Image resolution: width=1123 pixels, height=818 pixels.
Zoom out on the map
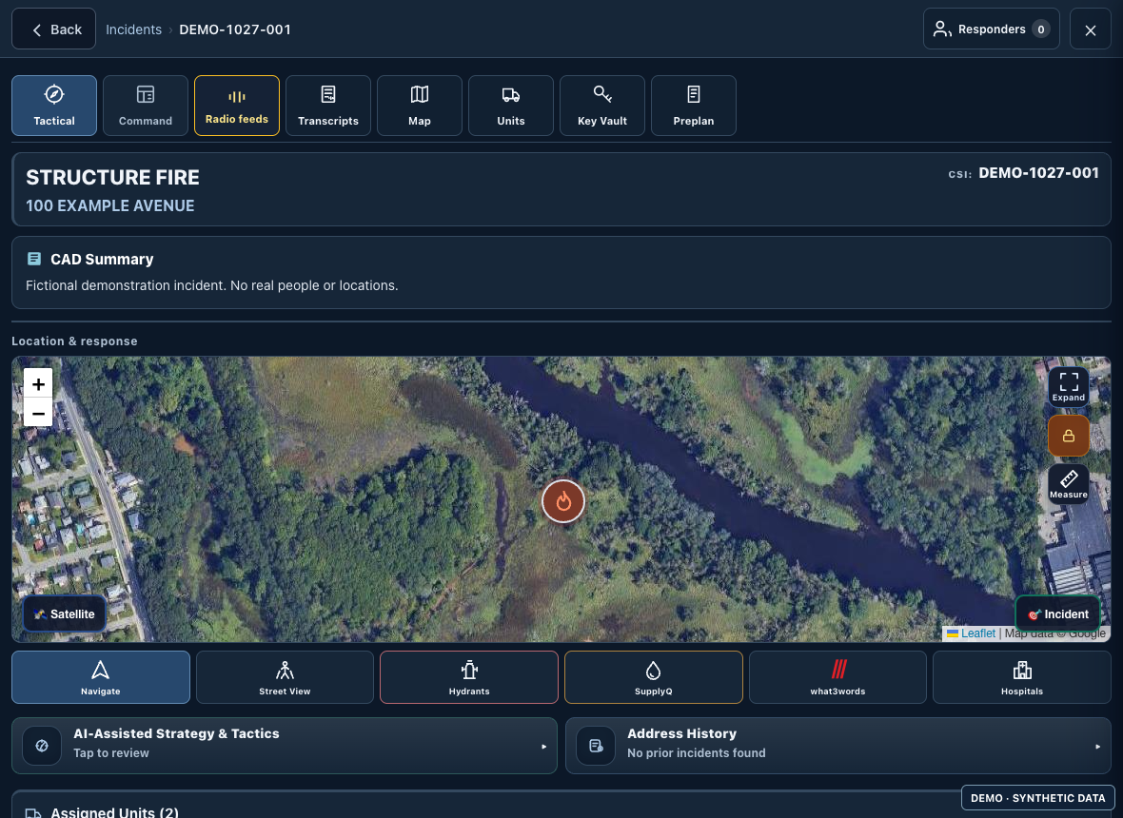pos(38,413)
